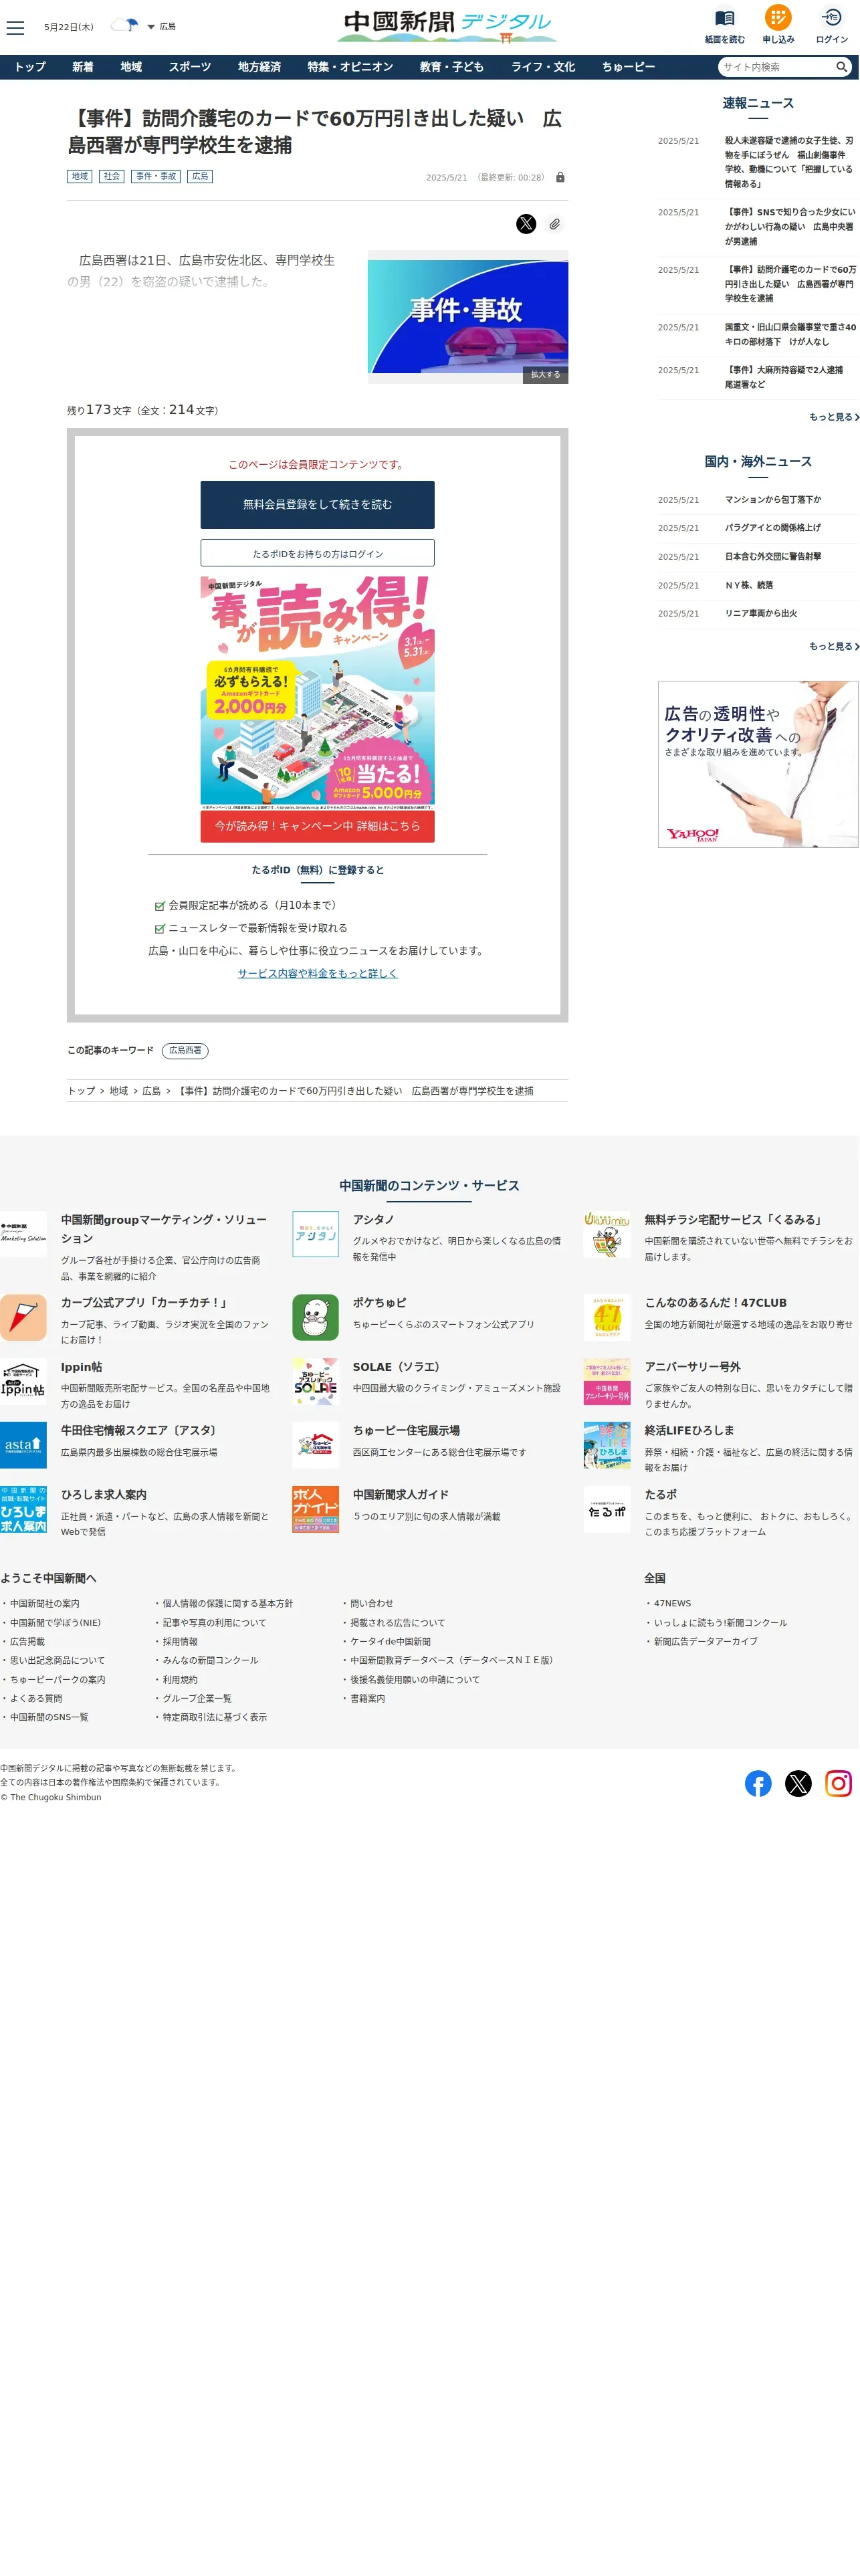Open サービス内容や料金をもっと詳しく link

[317, 974]
